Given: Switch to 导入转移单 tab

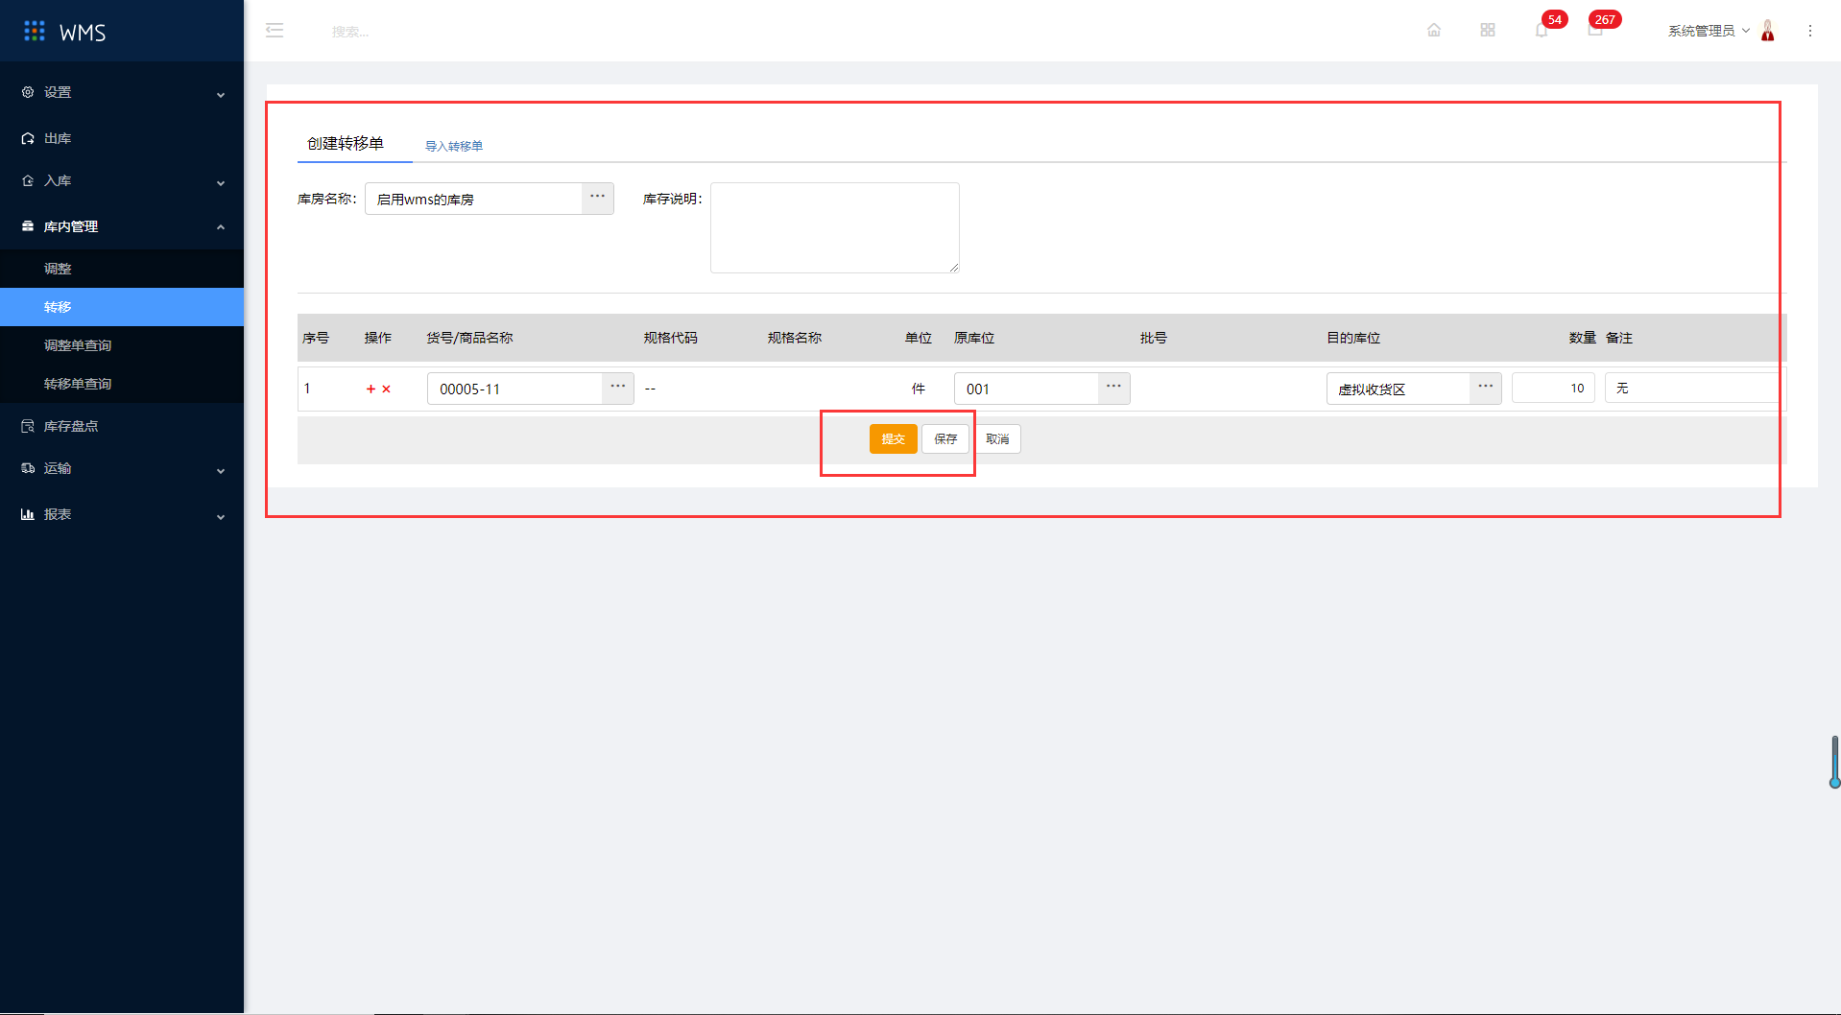Looking at the screenshot, I should [x=454, y=146].
